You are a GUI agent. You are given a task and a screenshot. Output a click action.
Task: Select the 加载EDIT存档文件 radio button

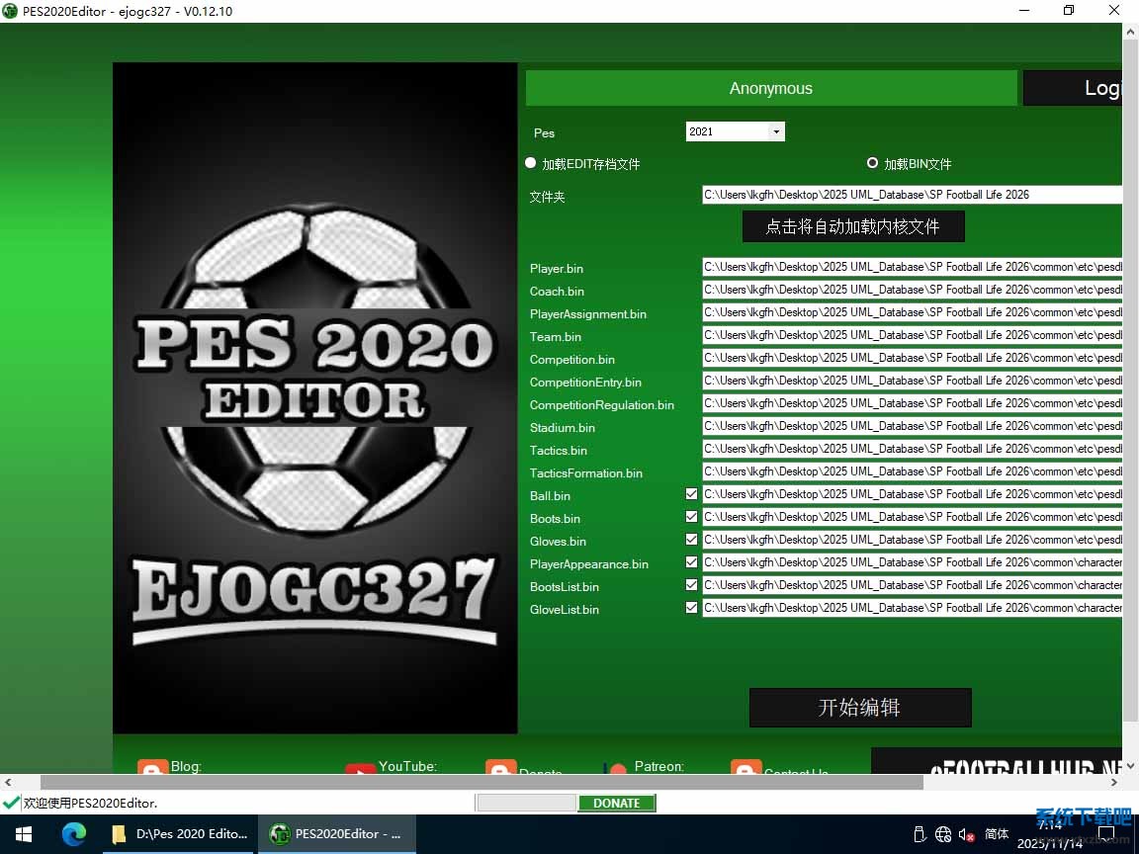[531, 163]
